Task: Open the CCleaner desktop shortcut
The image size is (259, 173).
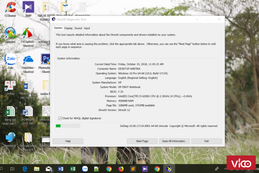Action: [x=10, y=9]
